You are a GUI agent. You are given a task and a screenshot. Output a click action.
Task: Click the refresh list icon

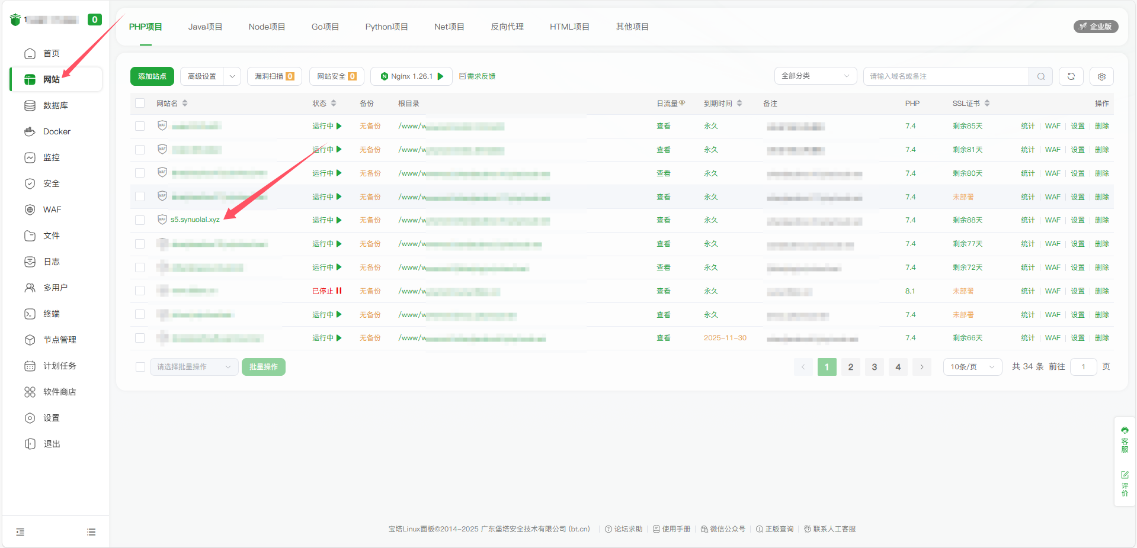point(1071,76)
